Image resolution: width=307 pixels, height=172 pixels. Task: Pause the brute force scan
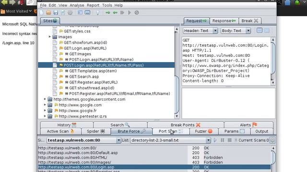(223, 140)
